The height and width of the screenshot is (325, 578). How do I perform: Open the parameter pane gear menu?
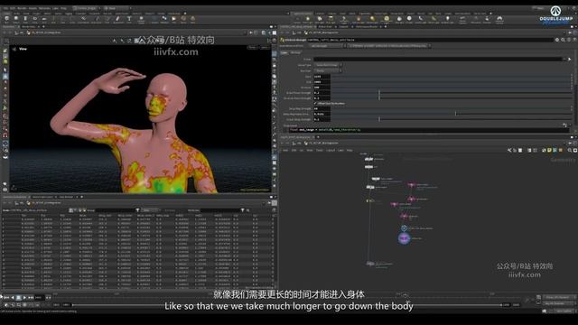click(557, 40)
